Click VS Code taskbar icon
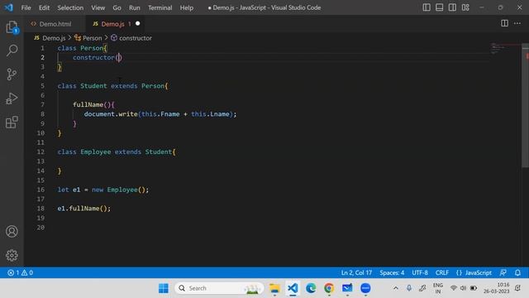This screenshot has height=298, width=529. click(293, 288)
